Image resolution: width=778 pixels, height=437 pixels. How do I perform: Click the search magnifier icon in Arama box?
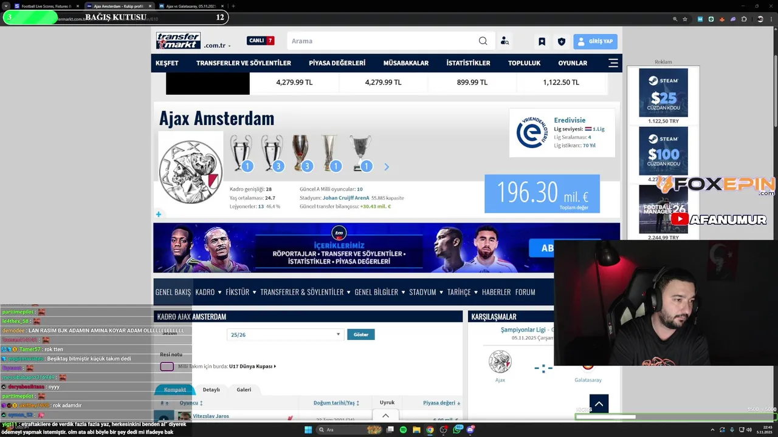[483, 41]
